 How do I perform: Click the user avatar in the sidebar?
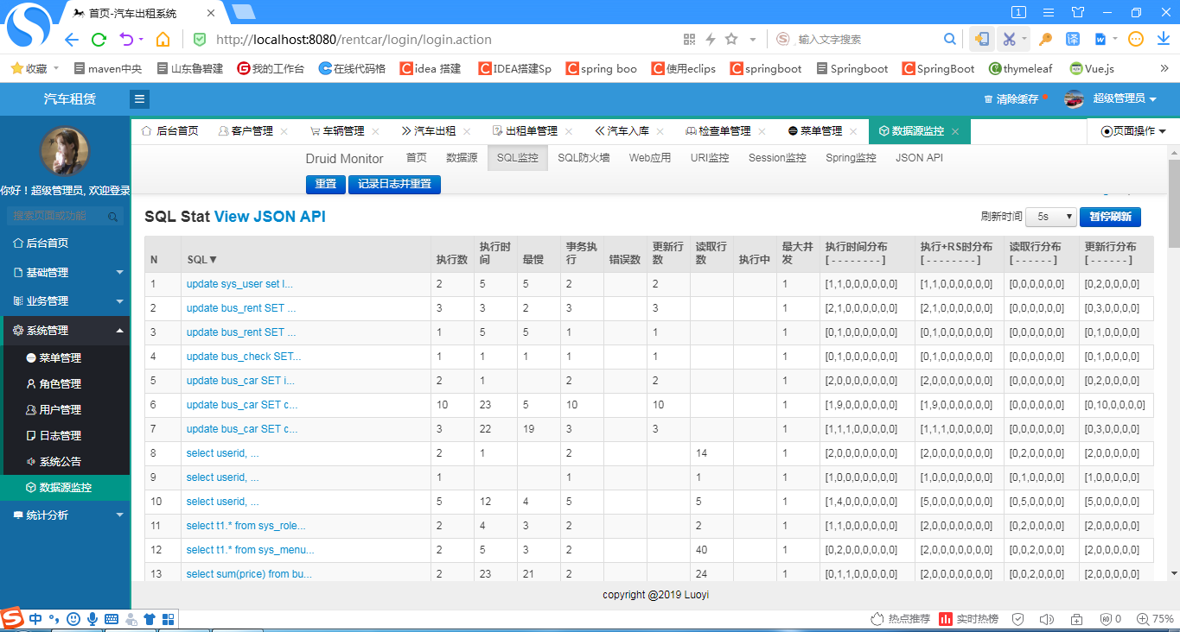click(x=65, y=151)
